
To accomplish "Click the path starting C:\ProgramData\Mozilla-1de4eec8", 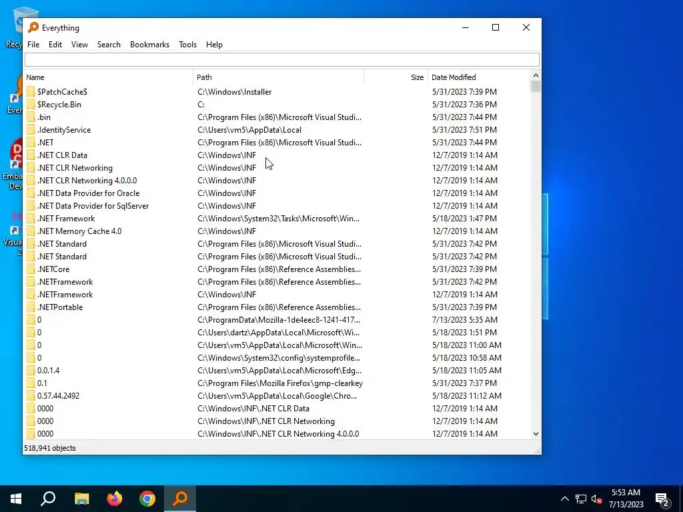I will (x=279, y=319).
